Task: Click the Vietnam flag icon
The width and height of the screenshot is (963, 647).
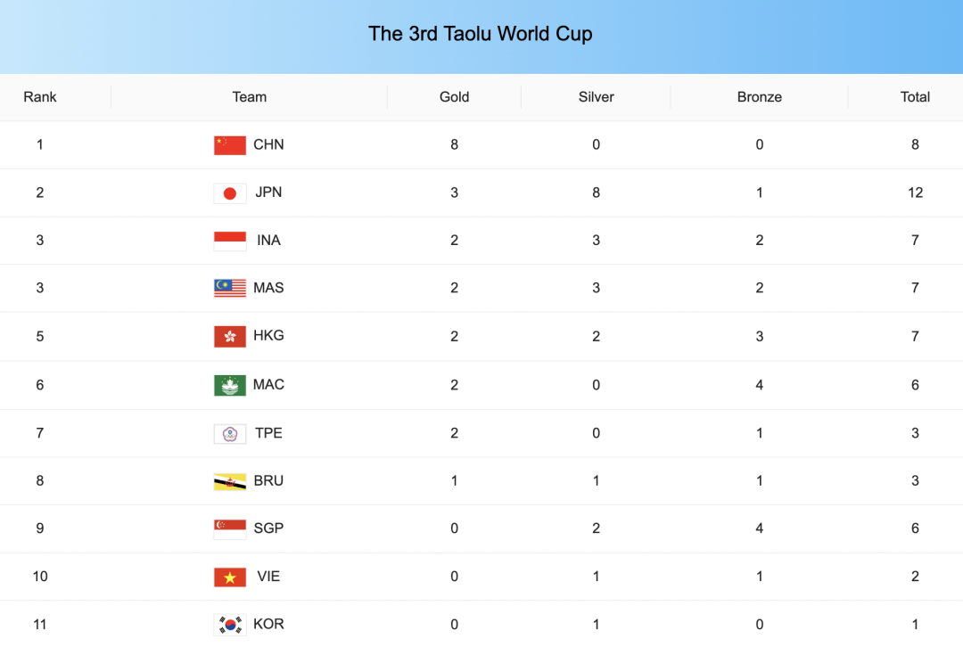Action: point(229,577)
